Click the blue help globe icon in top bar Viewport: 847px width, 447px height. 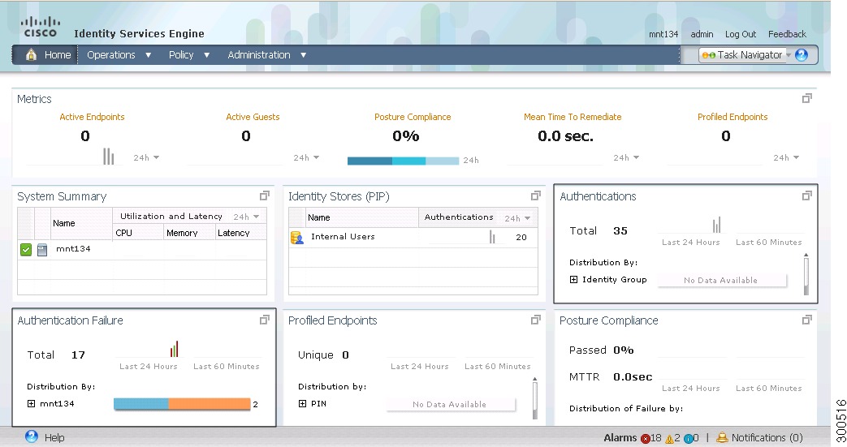coord(802,54)
